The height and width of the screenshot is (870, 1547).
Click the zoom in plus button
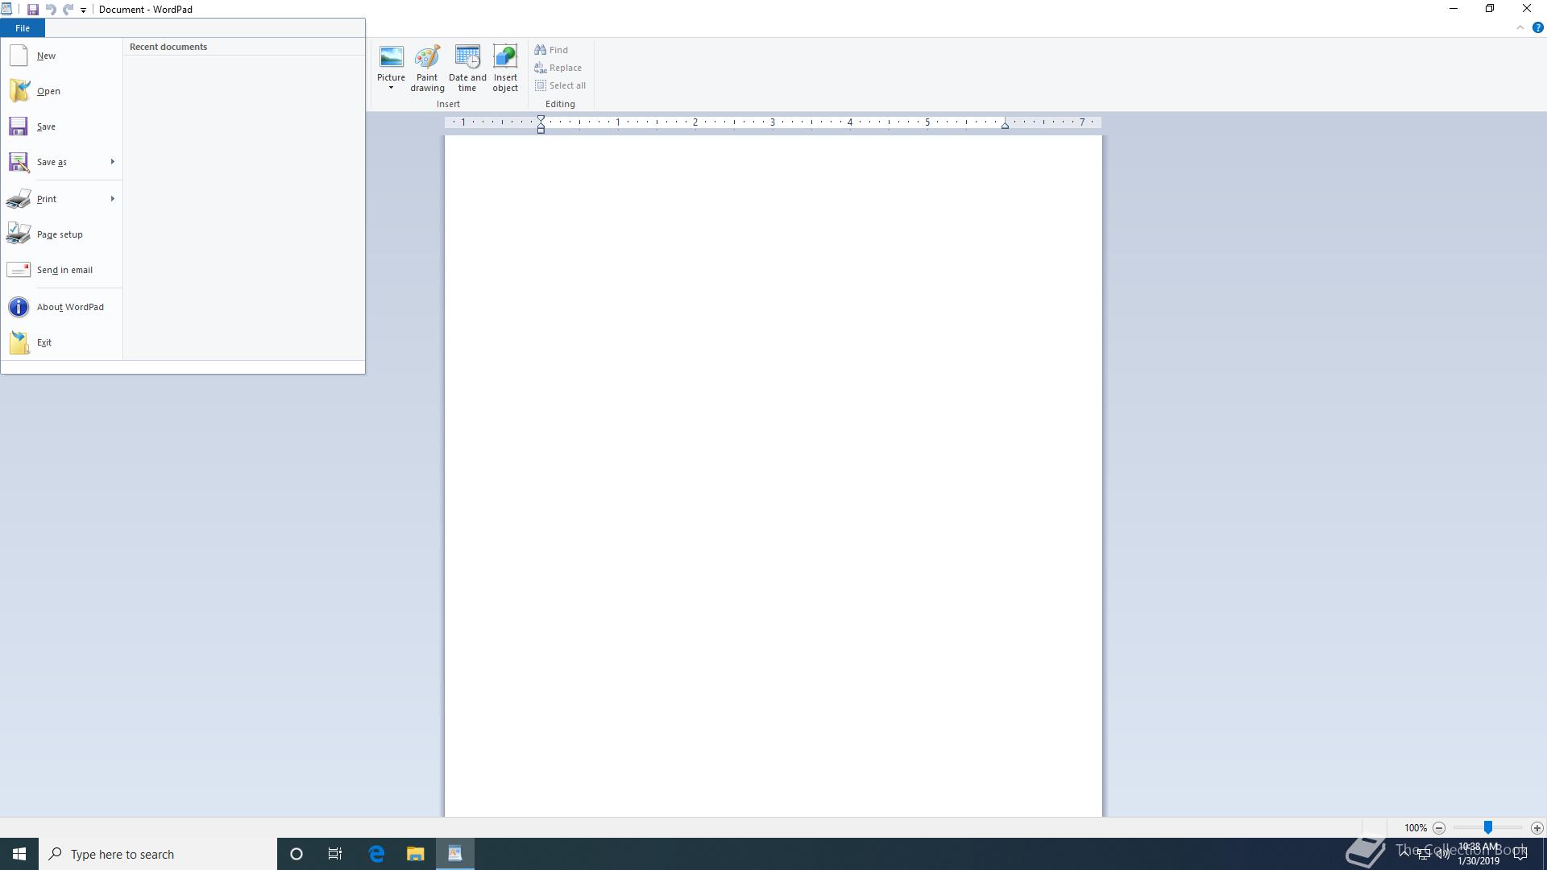coord(1537,828)
